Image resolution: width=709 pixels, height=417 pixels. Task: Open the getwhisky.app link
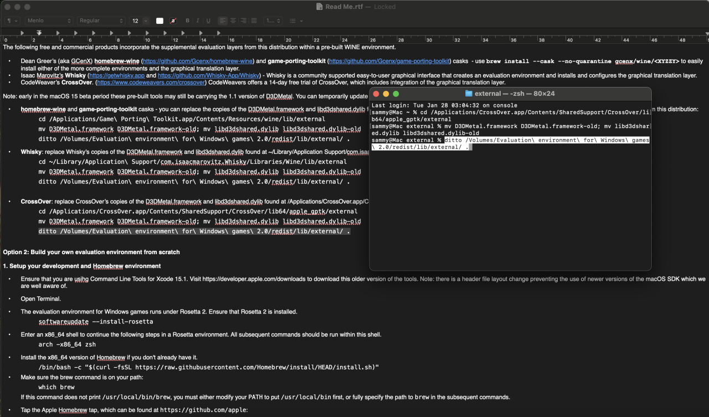117,75
